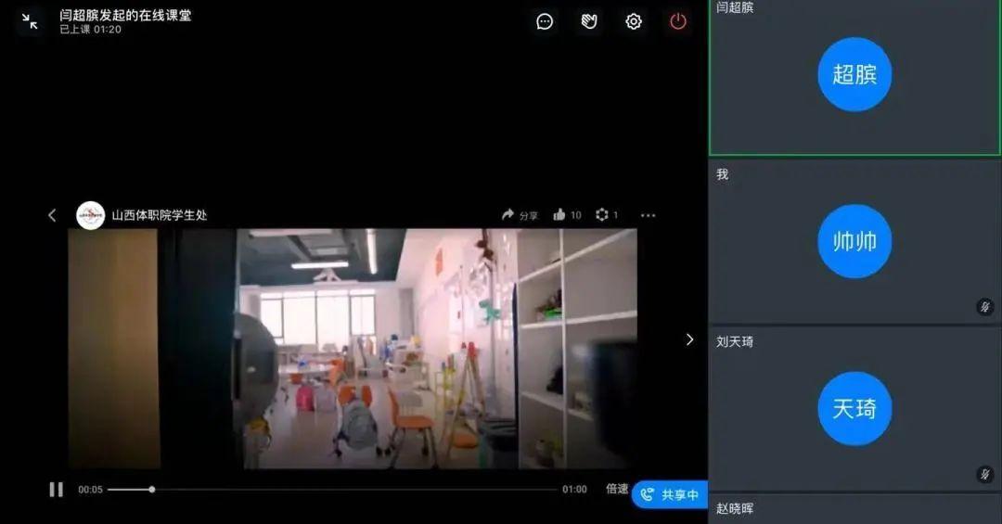Expand next panel with right chevron
The width and height of the screenshot is (1002, 524).
(x=689, y=339)
